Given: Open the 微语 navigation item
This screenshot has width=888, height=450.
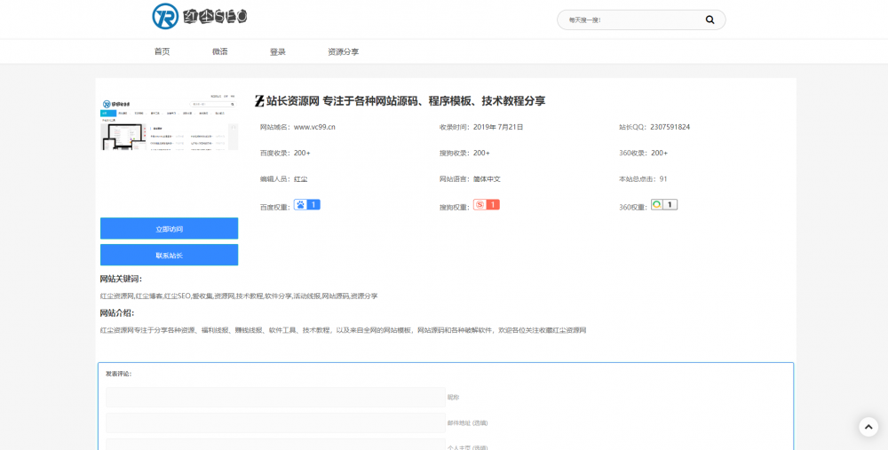Looking at the screenshot, I should (219, 51).
